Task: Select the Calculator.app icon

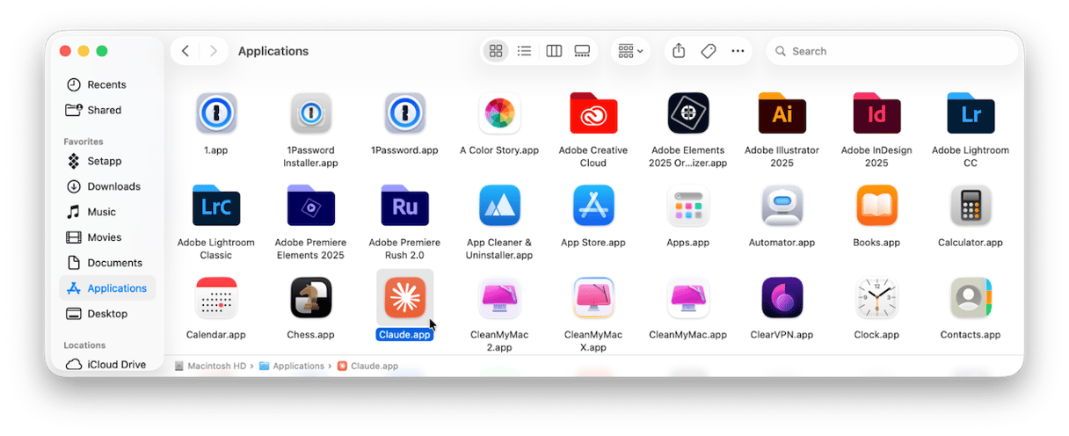Action: click(971, 206)
